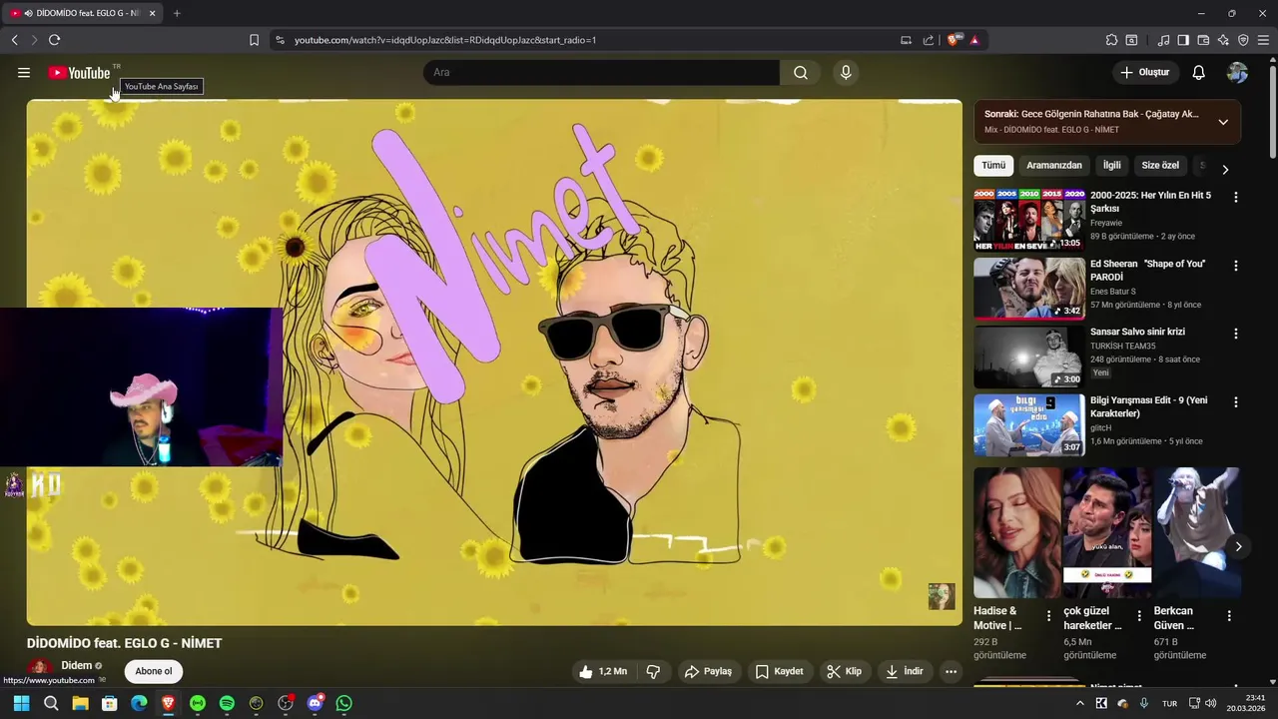Open options for Berkcan Güven short
1278x719 pixels.
point(1229,616)
